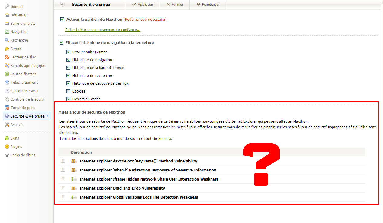This screenshot has width=383, height=223.
Task: Enable Global Variables Local File Detection checkbox
Action: click(x=63, y=197)
